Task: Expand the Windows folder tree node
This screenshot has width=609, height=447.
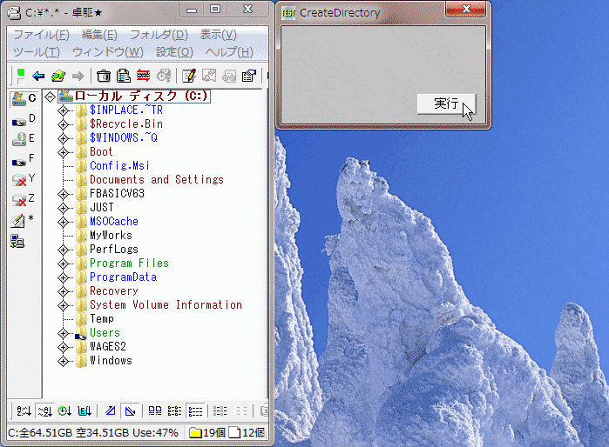Action: click(x=64, y=361)
